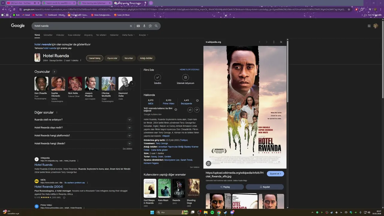Viewport: 384px width, 216px height.
Task: Click the Ziyaret et button
Action: coord(275,174)
